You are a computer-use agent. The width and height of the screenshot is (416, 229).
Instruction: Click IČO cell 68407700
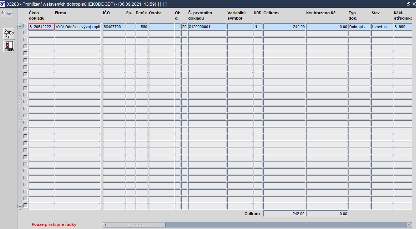click(x=114, y=26)
